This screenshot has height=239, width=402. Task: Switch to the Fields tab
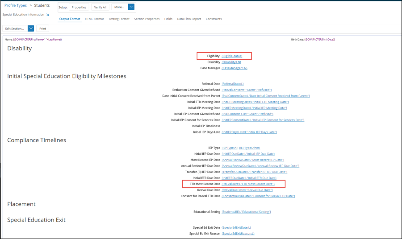pos(168,19)
